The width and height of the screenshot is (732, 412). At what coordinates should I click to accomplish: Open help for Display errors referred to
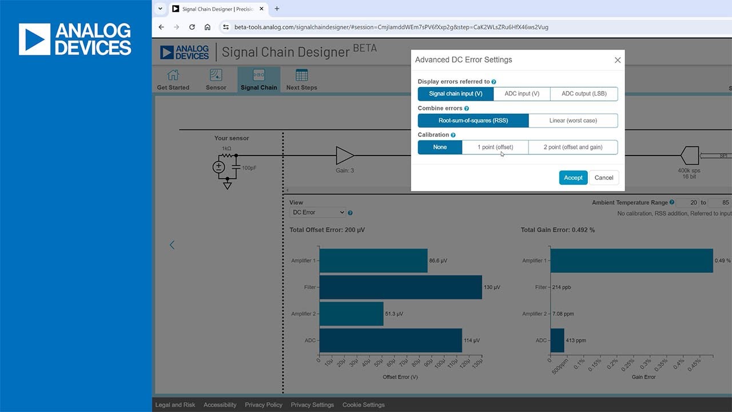tap(494, 82)
